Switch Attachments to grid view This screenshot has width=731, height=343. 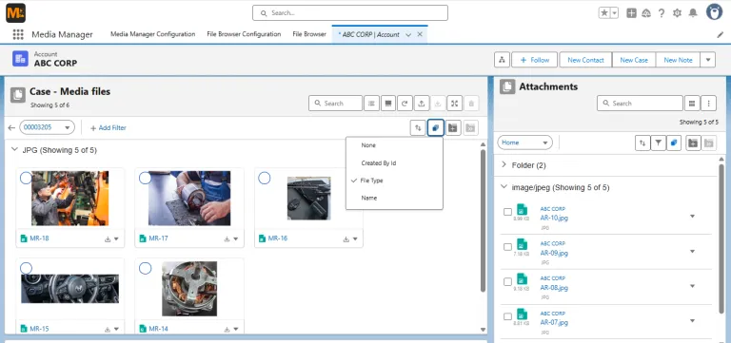pos(692,104)
